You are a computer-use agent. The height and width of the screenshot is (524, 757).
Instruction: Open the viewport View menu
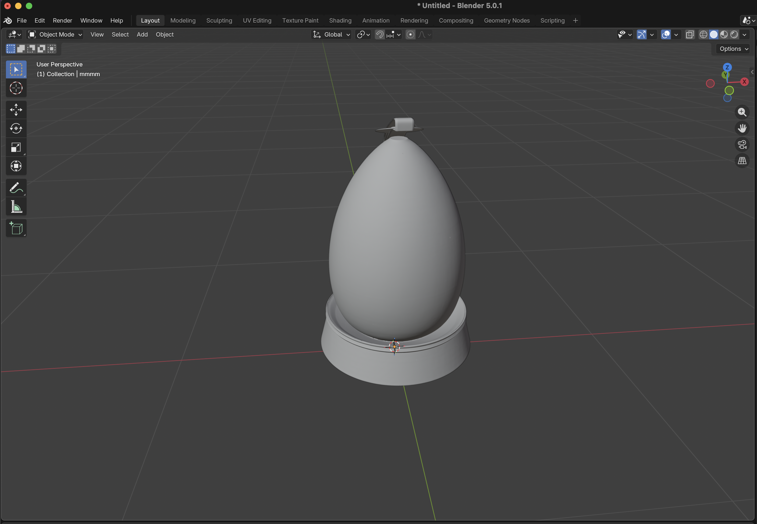click(97, 34)
